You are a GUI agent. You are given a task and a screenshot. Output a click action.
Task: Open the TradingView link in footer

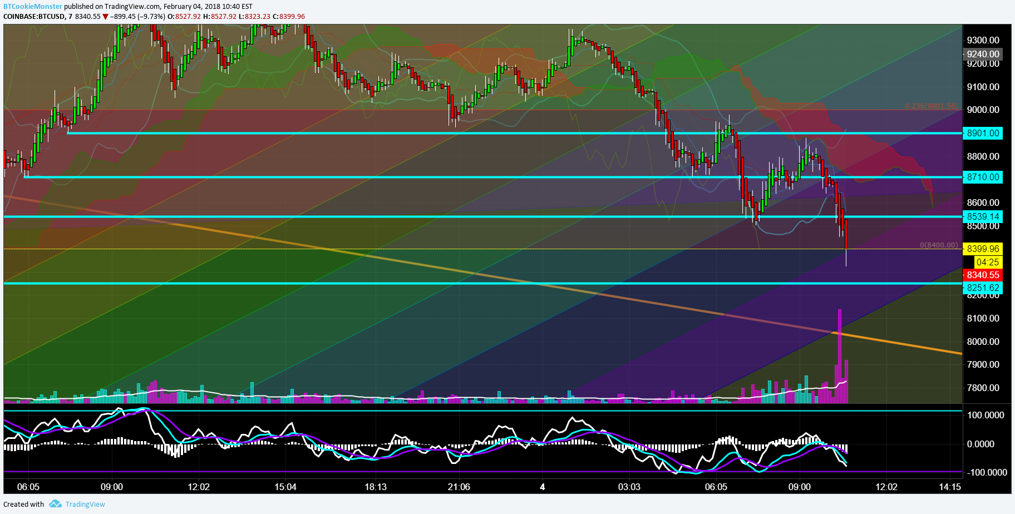(85, 504)
